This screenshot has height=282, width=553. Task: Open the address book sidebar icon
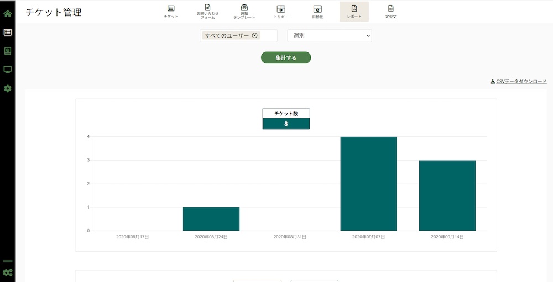[8, 51]
